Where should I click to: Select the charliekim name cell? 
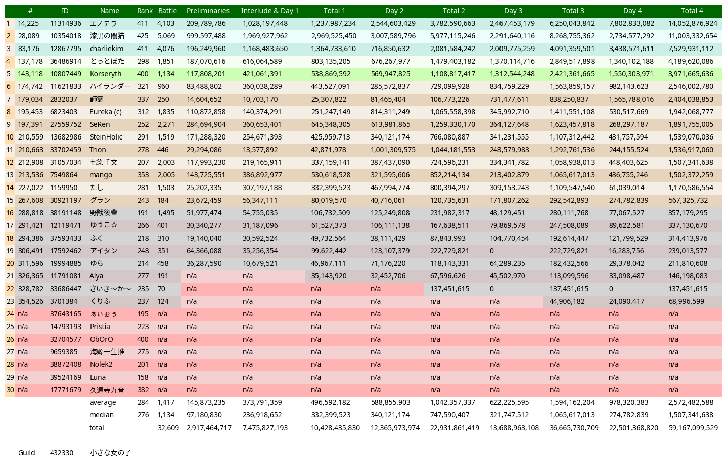pos(106,49)
